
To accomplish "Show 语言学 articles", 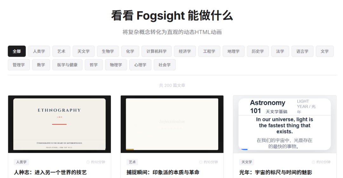I will point(302,51).
